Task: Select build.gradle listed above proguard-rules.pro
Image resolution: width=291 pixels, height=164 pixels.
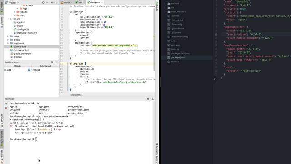Action: pyautogui.click(x=21, y=29)
